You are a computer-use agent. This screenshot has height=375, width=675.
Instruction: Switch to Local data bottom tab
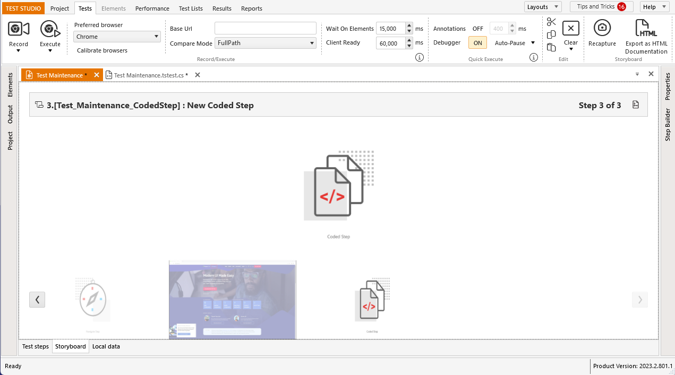tap(106, 346)
